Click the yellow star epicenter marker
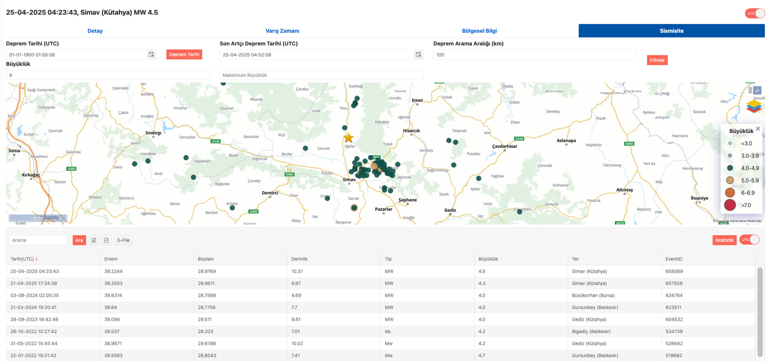Image resolution: width=768 pixels, height=361 pixels. [348, 138]
